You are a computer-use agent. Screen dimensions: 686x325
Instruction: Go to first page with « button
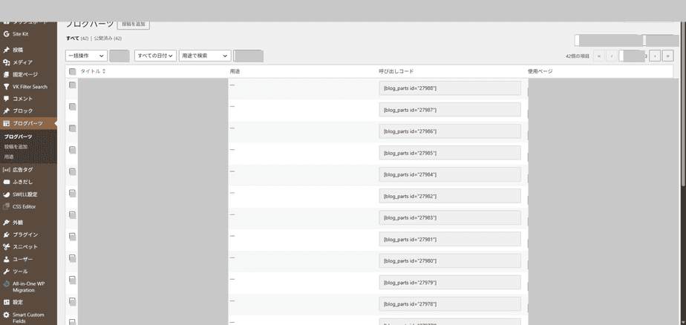pos(599,56)
